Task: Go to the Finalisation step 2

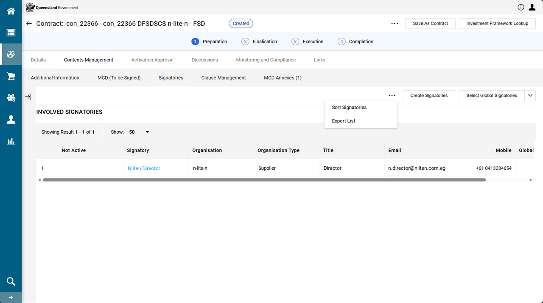Action: click(259, 41)
